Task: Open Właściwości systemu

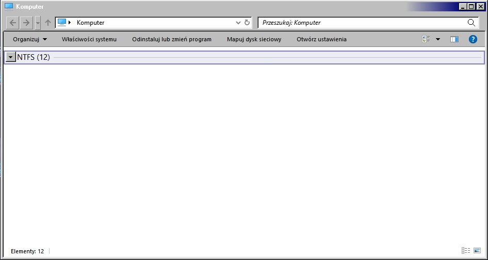Action: pos(89,39)
